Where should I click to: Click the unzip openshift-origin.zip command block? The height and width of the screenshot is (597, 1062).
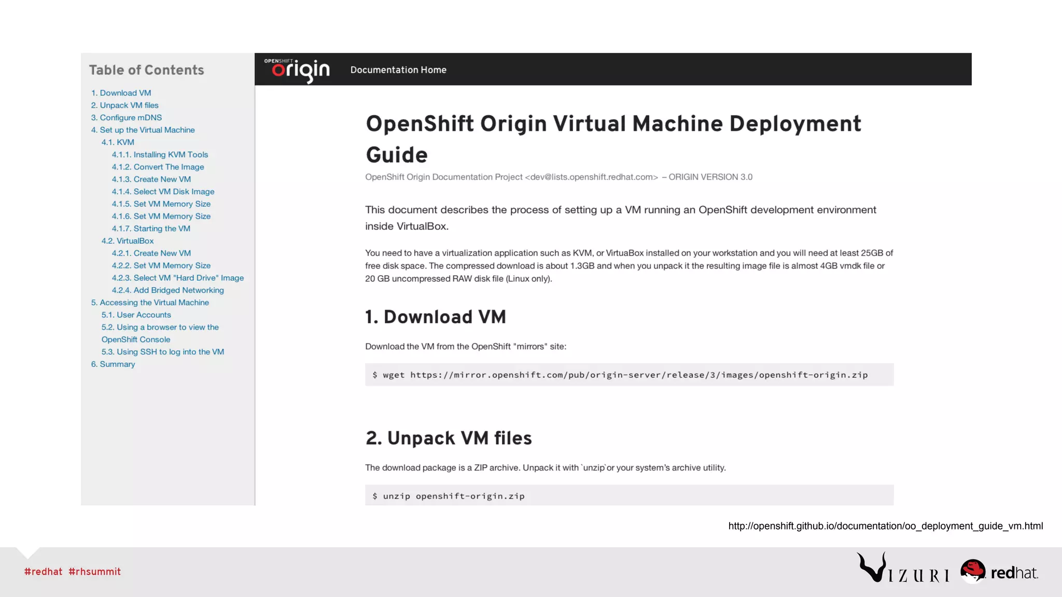[629, 495]
